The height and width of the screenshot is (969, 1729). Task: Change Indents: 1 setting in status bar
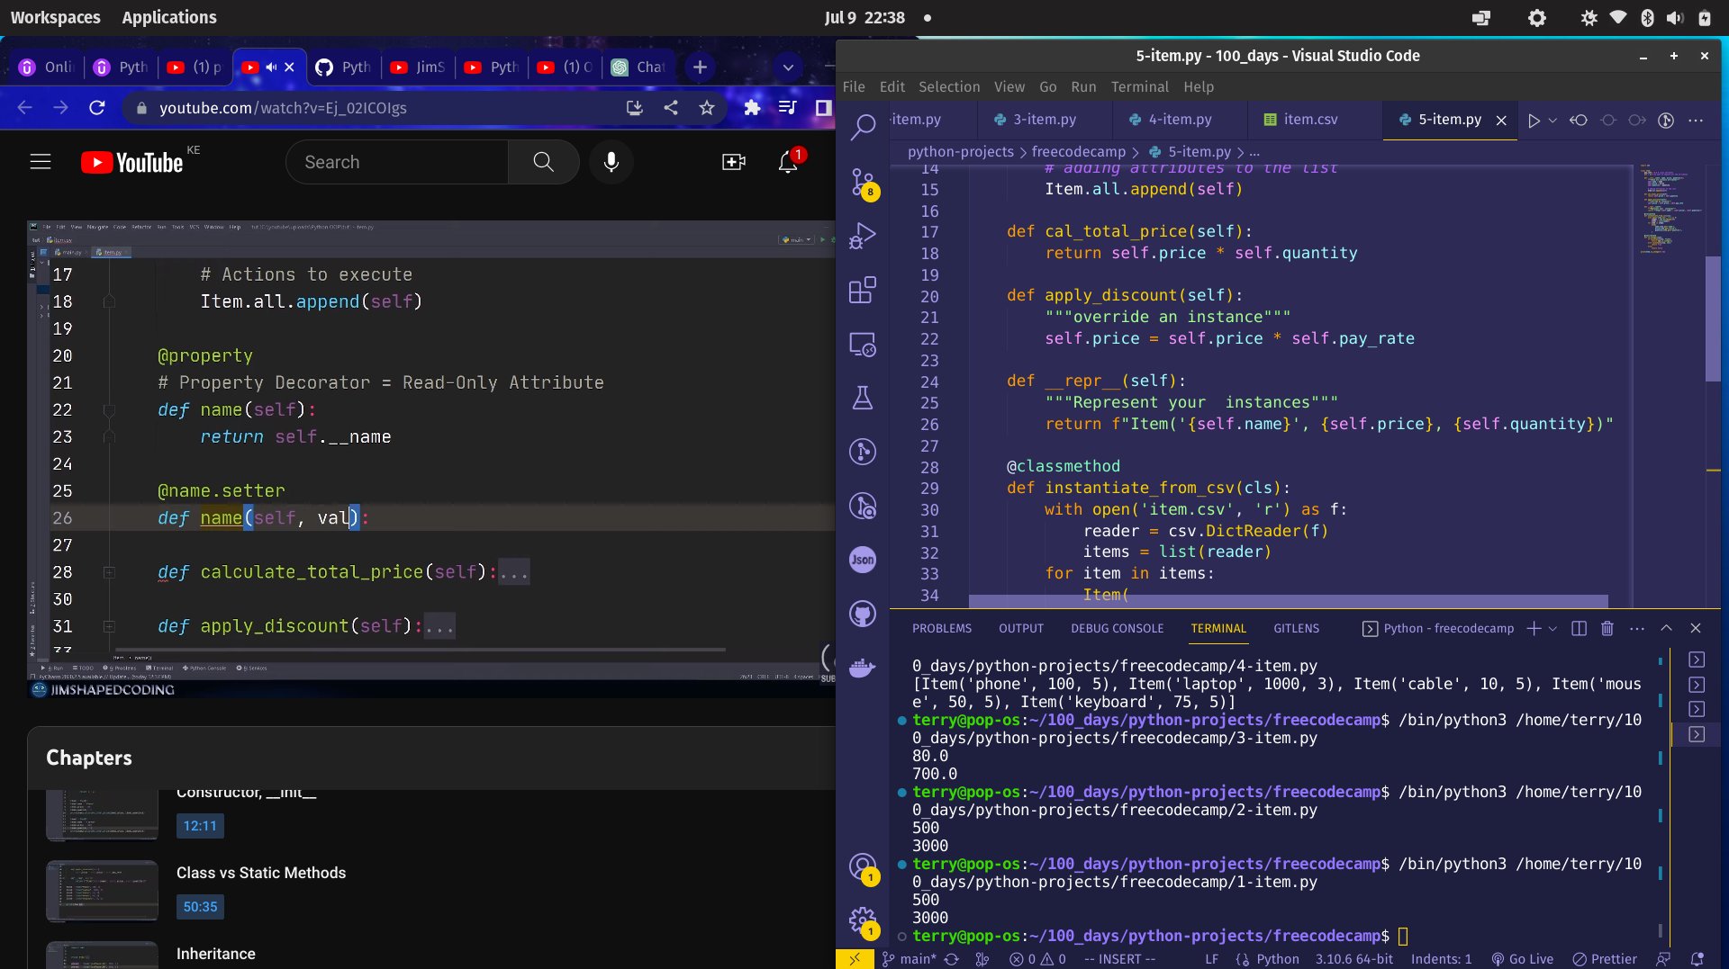pyautogui.click(x=1441, y=959)
